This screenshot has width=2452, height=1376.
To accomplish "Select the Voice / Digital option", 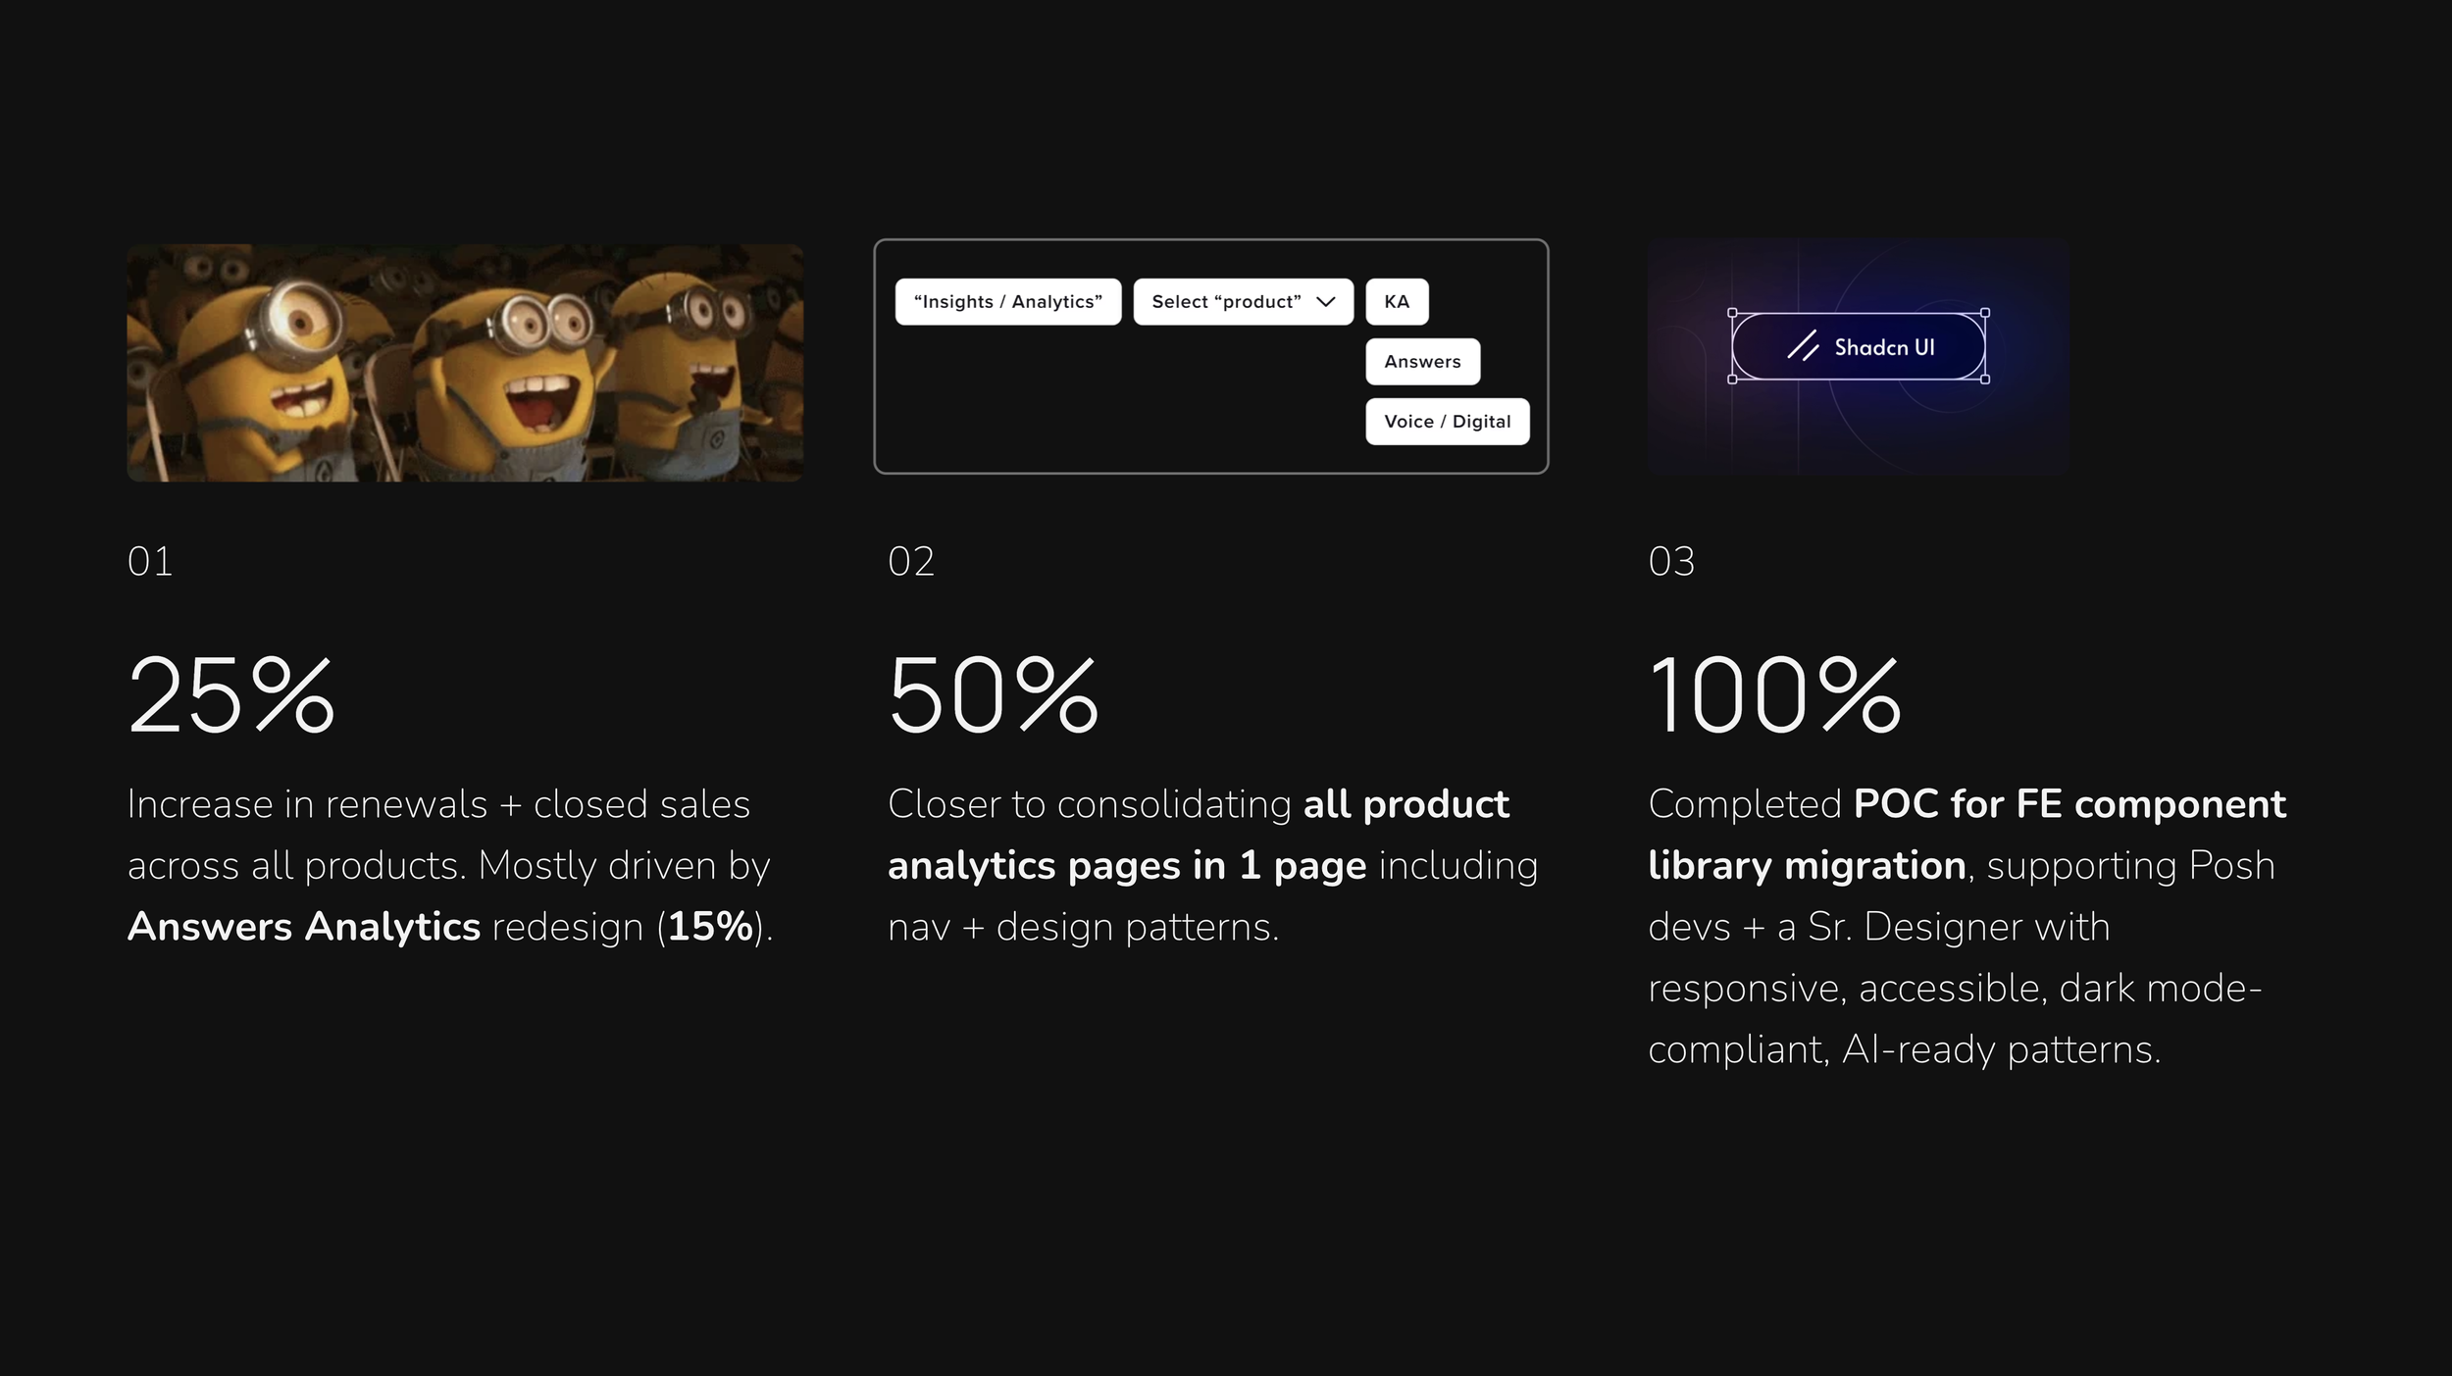I will (x=1448, y=422).
